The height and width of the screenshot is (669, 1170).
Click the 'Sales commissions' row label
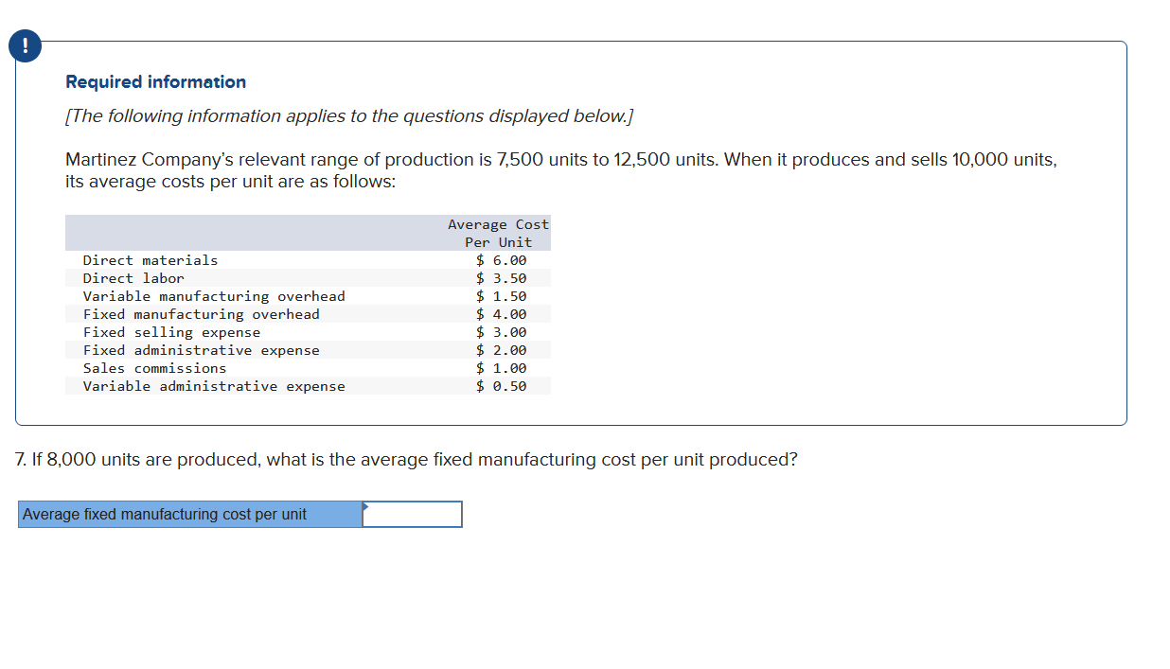pos(154,368)
